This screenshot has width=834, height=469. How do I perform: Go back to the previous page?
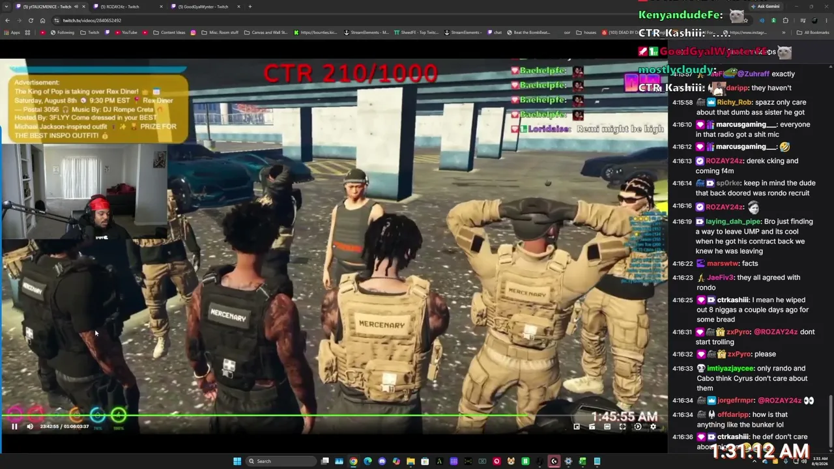[7, 20]
